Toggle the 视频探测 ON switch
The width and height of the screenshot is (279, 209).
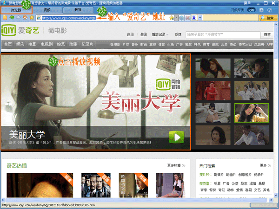[251, 10]
